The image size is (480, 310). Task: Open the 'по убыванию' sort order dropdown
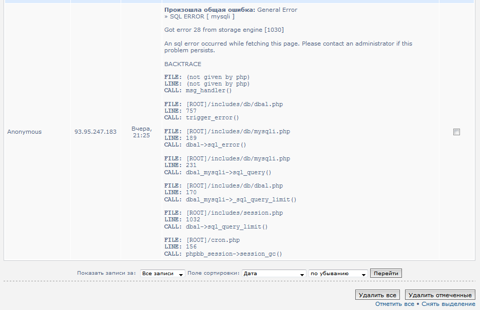338,274
